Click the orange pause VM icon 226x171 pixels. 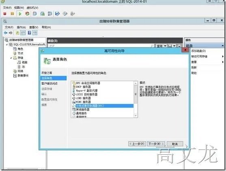click(x=12, y=14)
